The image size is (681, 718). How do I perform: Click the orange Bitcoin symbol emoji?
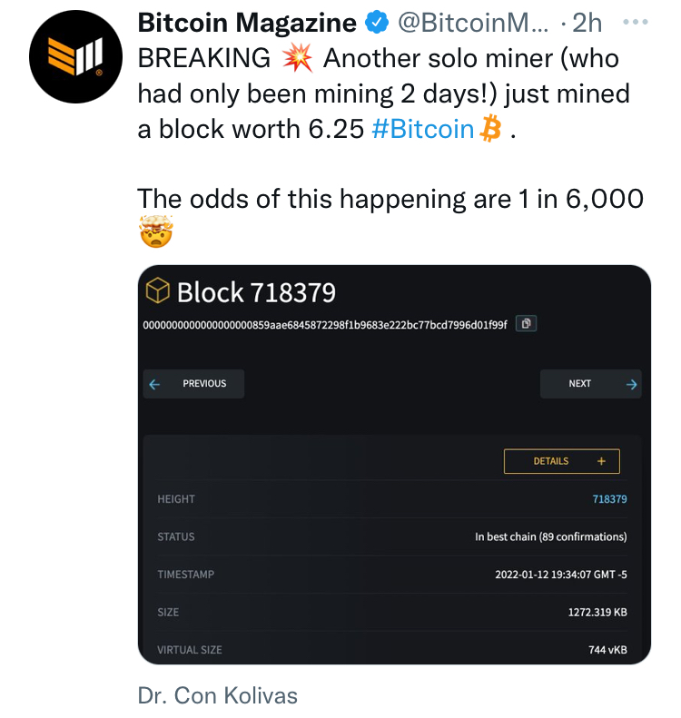[490, 129]
